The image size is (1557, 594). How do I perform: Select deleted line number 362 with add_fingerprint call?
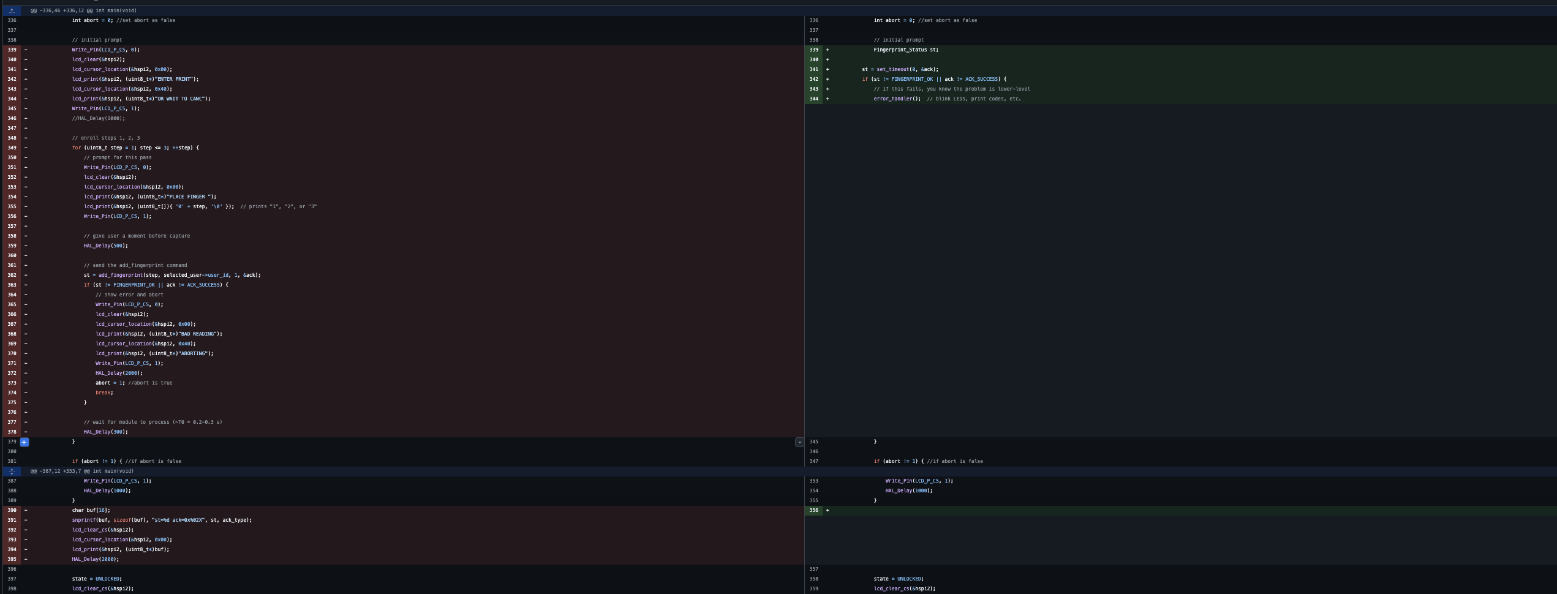click(12, 275)
